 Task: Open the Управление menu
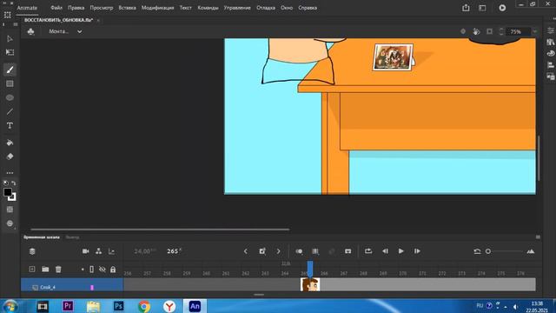pyautogui.click(x=237, y=8)
